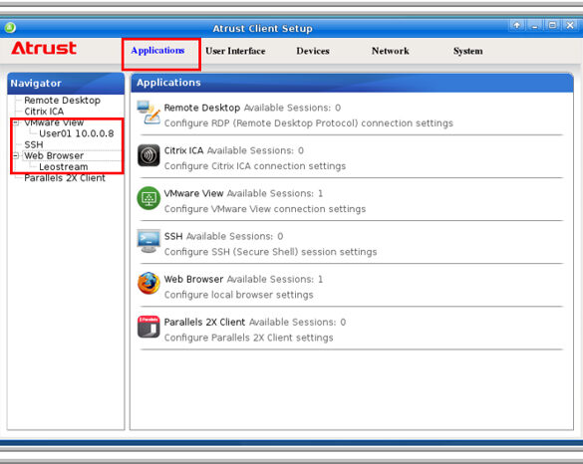Switch to the Applications tab

pyautogui.click(x=157, y=50)
